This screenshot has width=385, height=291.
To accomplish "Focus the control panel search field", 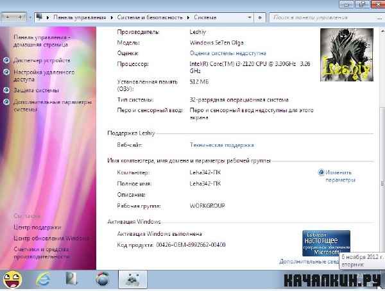I will tap(323, 17).
